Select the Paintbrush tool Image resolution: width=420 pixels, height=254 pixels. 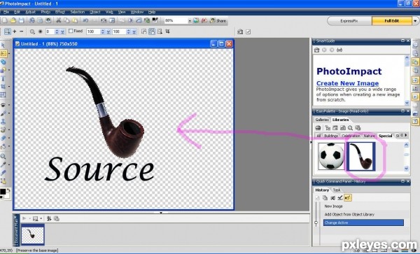pyautogui.click(x=3, y=113)
